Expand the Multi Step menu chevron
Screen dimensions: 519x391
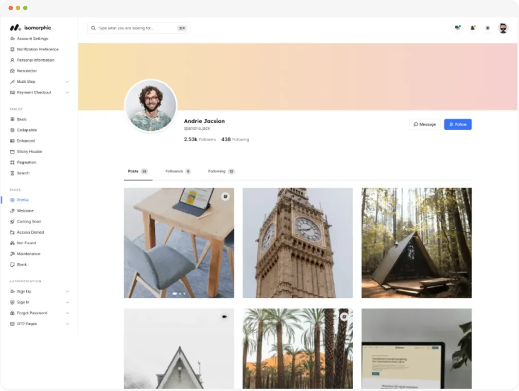tap(67, 82)
